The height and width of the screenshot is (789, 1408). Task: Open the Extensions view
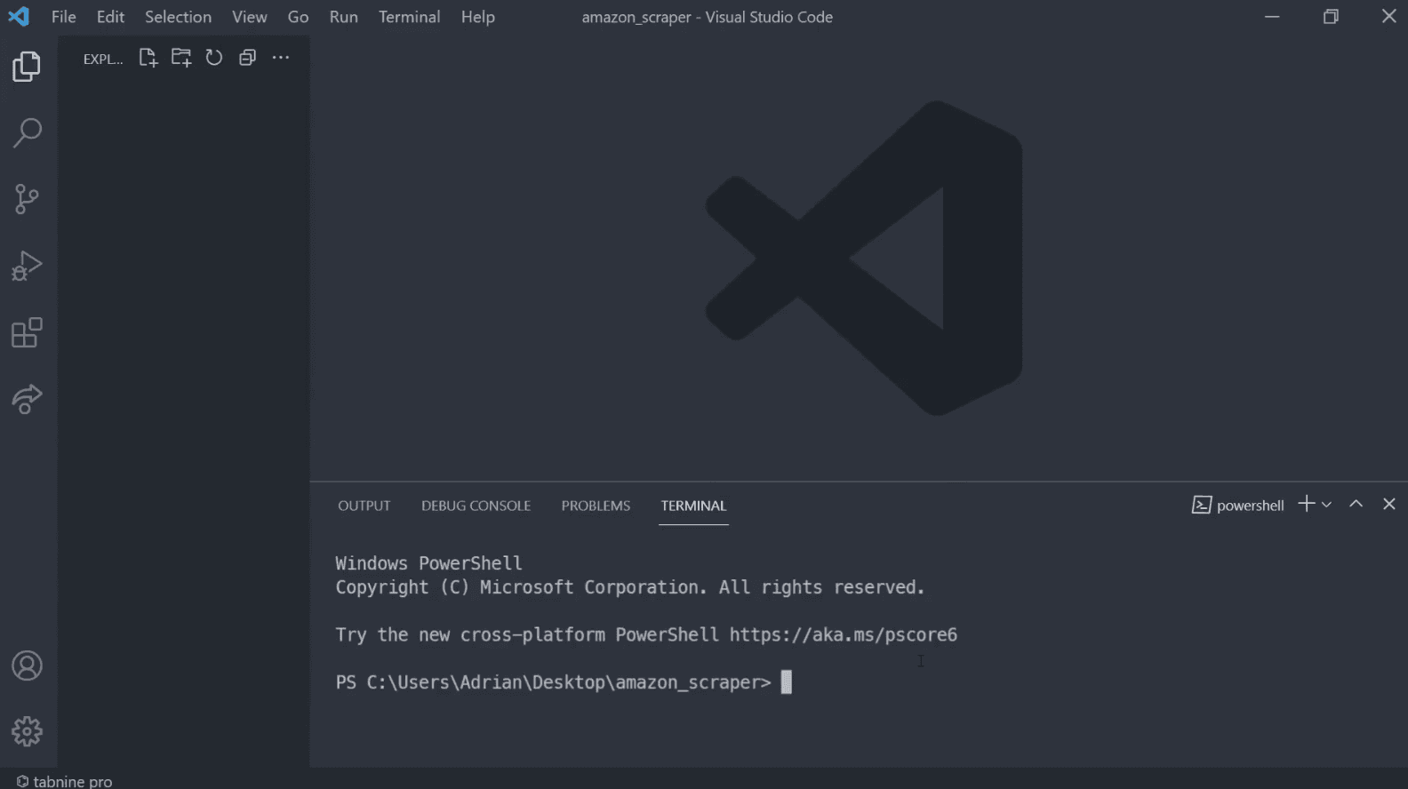[27, 332]
